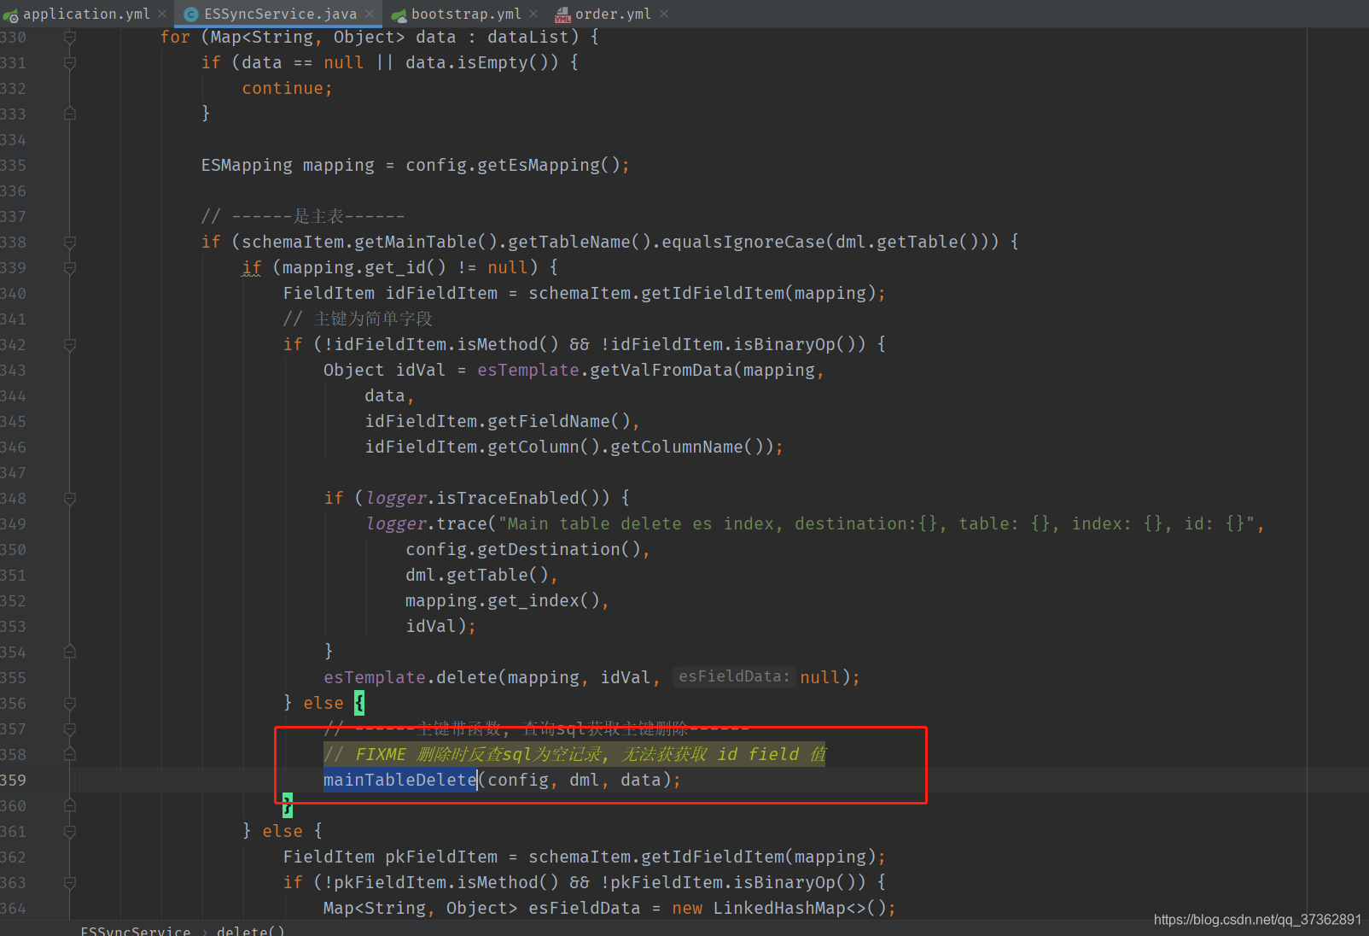
Task: Click pkFieldItem declaration on line 362
Action: (x=390, y=857)
